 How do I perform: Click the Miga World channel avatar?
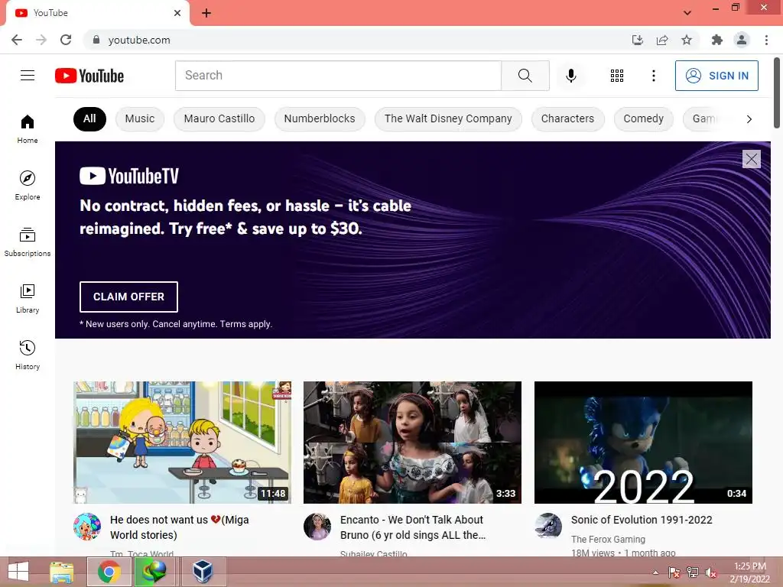click(87, 527)
